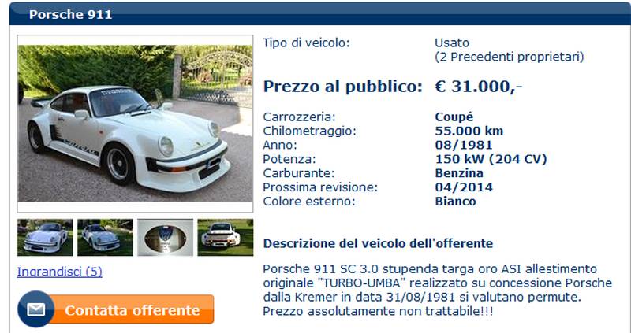Click the envelope icon beside Contatta offerente

35,309
